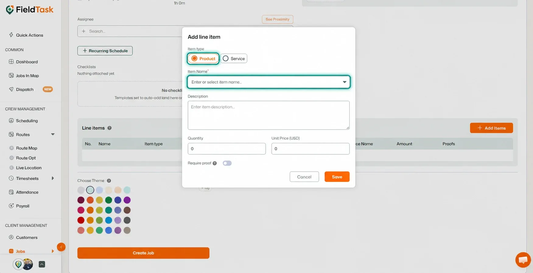Click the Attendance icon in sidebar
The image size is (533, 273).
coord(11,192)
